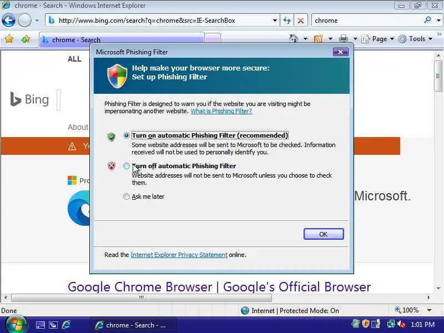Viewport: 444px width, 333px height.
Task: Expand the Feeds dropdown arrow
Action: click(330, 38)
